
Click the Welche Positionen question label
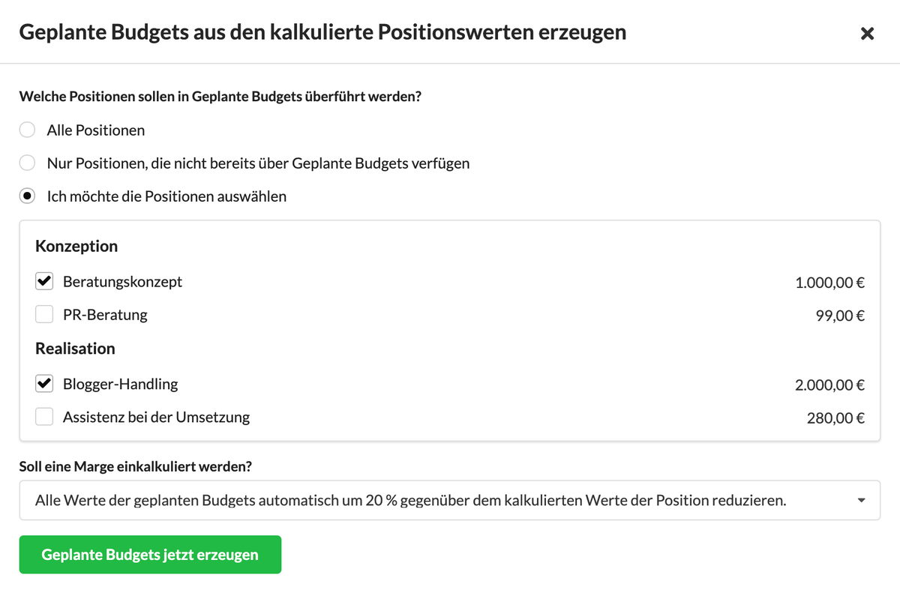pyautogui.click(x=219, y=97)
